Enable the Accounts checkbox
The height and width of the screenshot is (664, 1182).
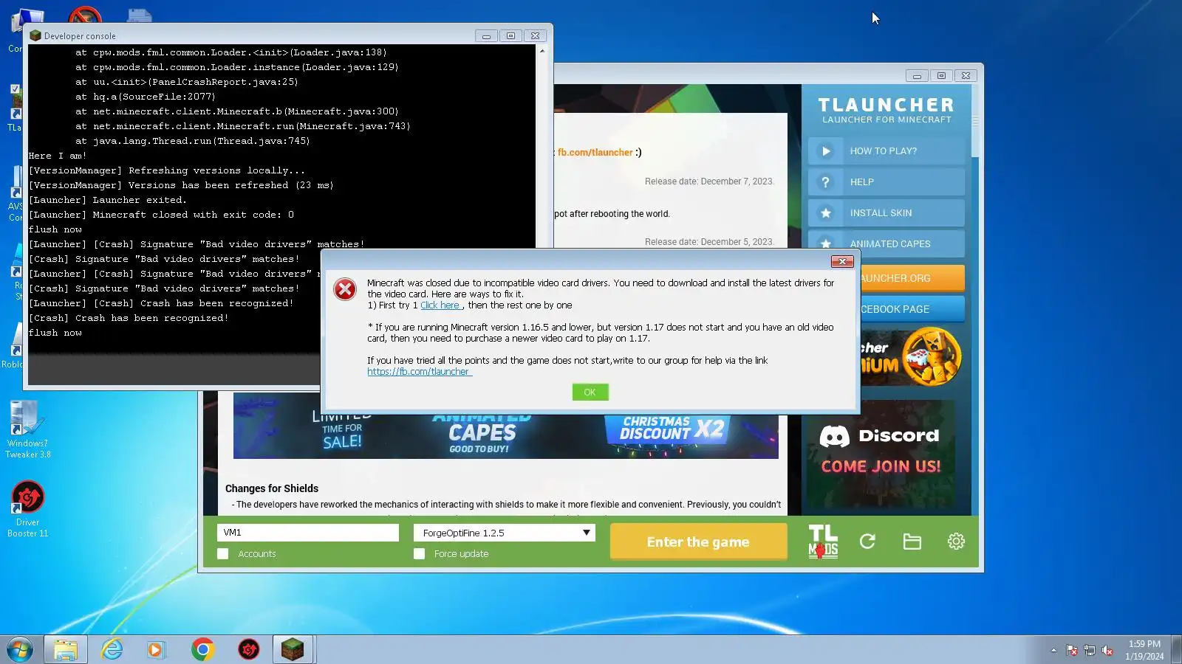point(223,554)
